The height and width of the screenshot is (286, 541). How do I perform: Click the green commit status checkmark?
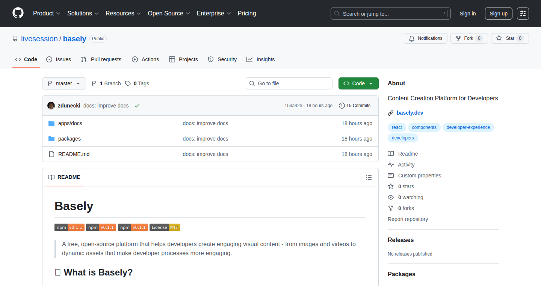point(137,106)
